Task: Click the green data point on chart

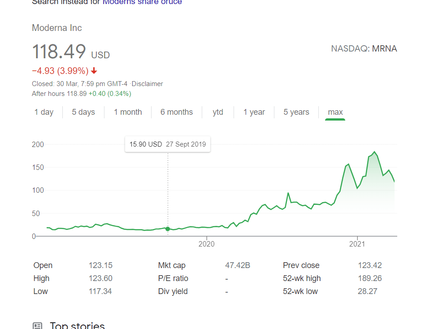Action: tap(168, 229)
